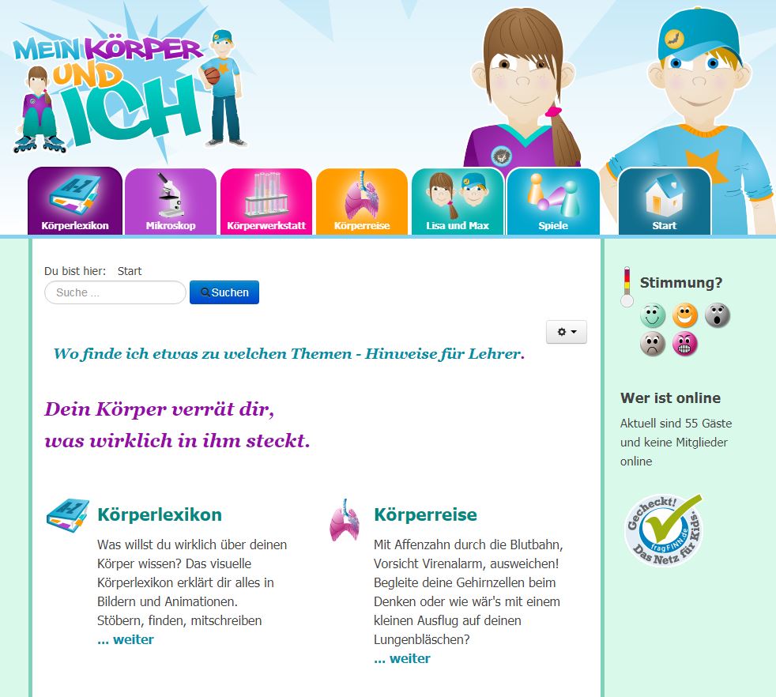This screenshot has width=776, height=697.
Task: Select the green happy mood smiley
Action: 653,315
